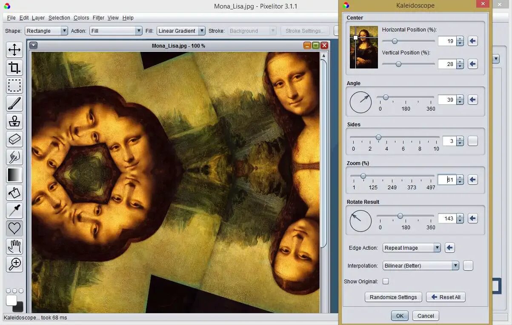This screenshot has height=325, width=512.
Task: Open the Shape dropdown set to Rectangle
Action: 46,31
